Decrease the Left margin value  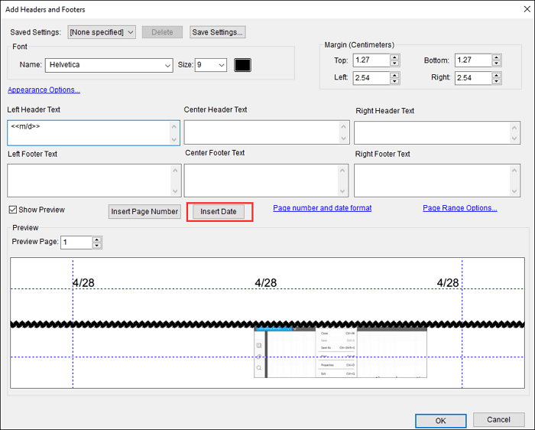coord(394,81)
